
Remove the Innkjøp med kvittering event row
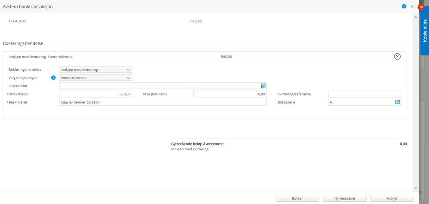click(397, 56)
